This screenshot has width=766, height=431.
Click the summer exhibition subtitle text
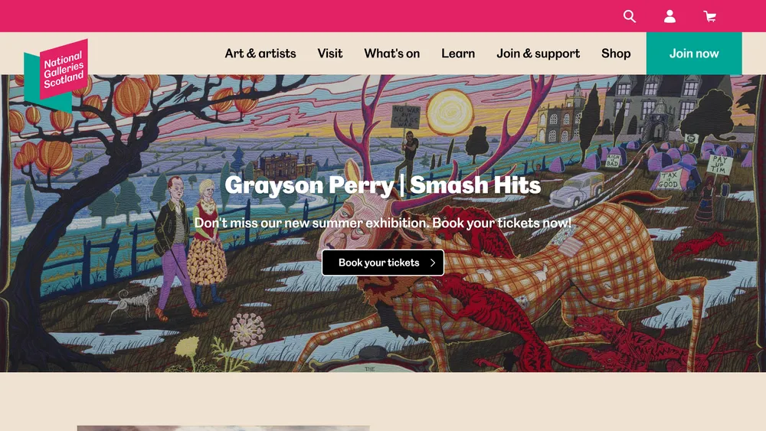pyautogui.click(x=383, y=223)
